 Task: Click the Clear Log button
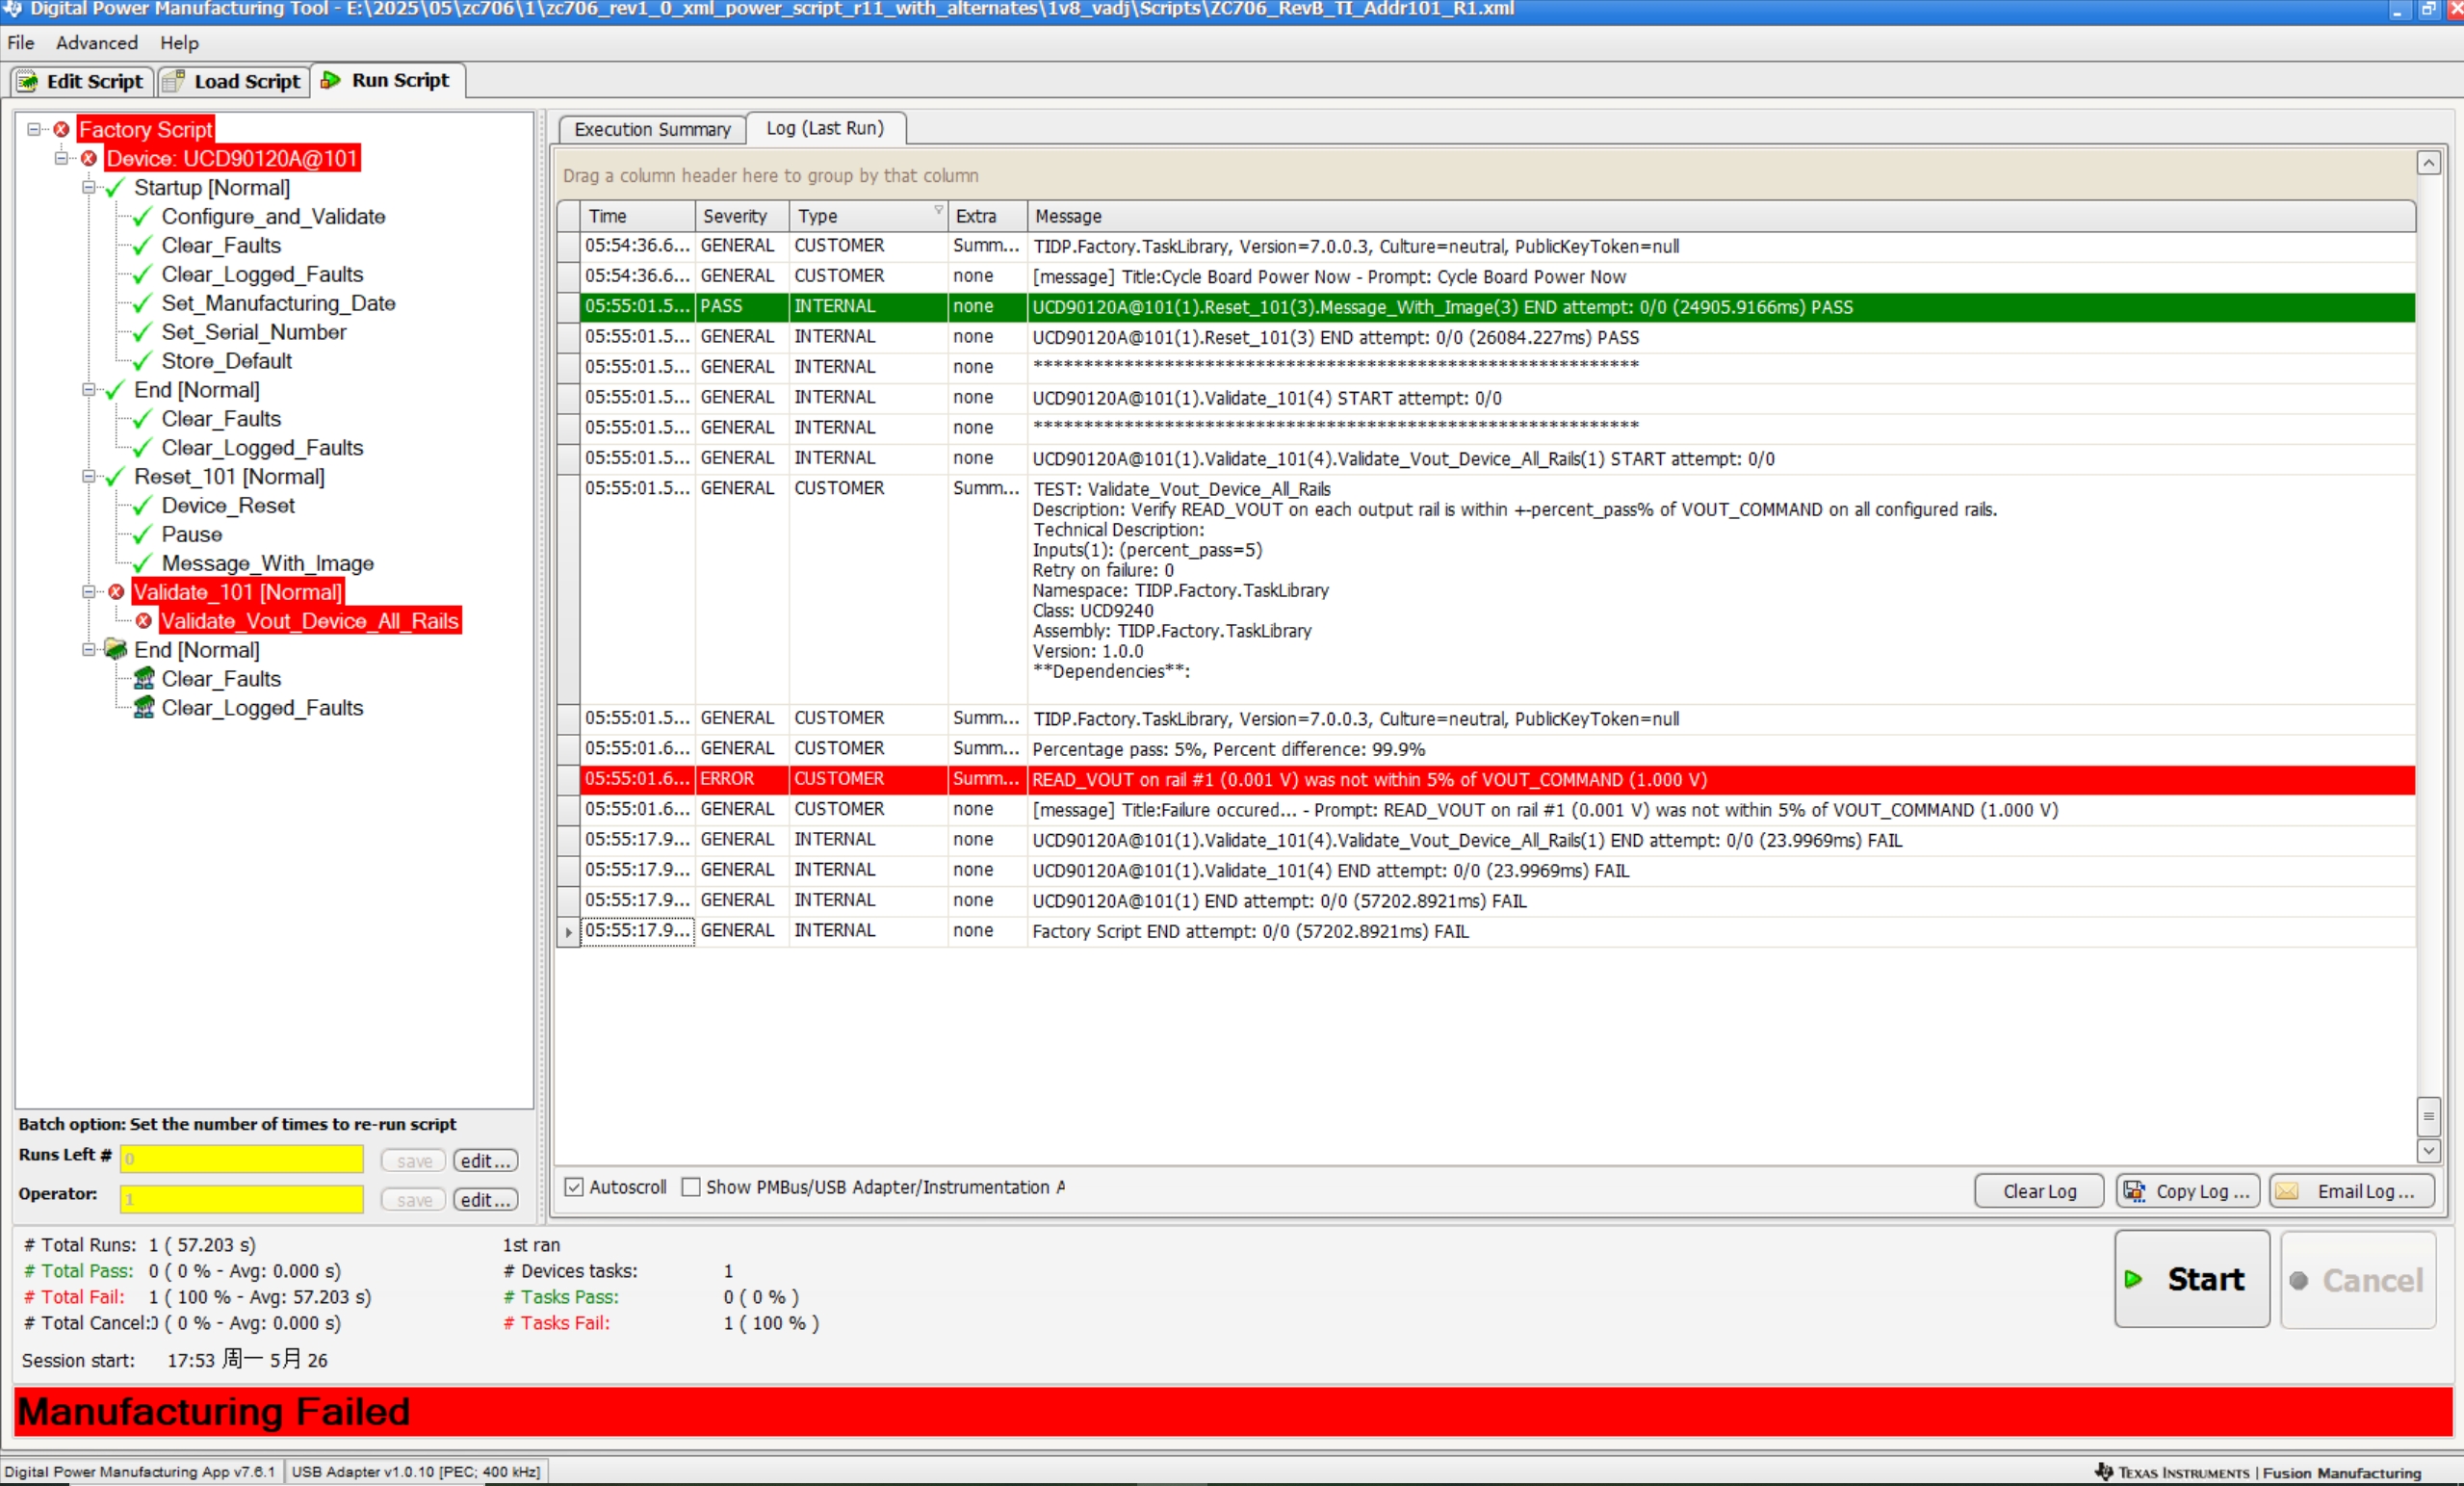pyautogui.click(x=2039, y=1190)
